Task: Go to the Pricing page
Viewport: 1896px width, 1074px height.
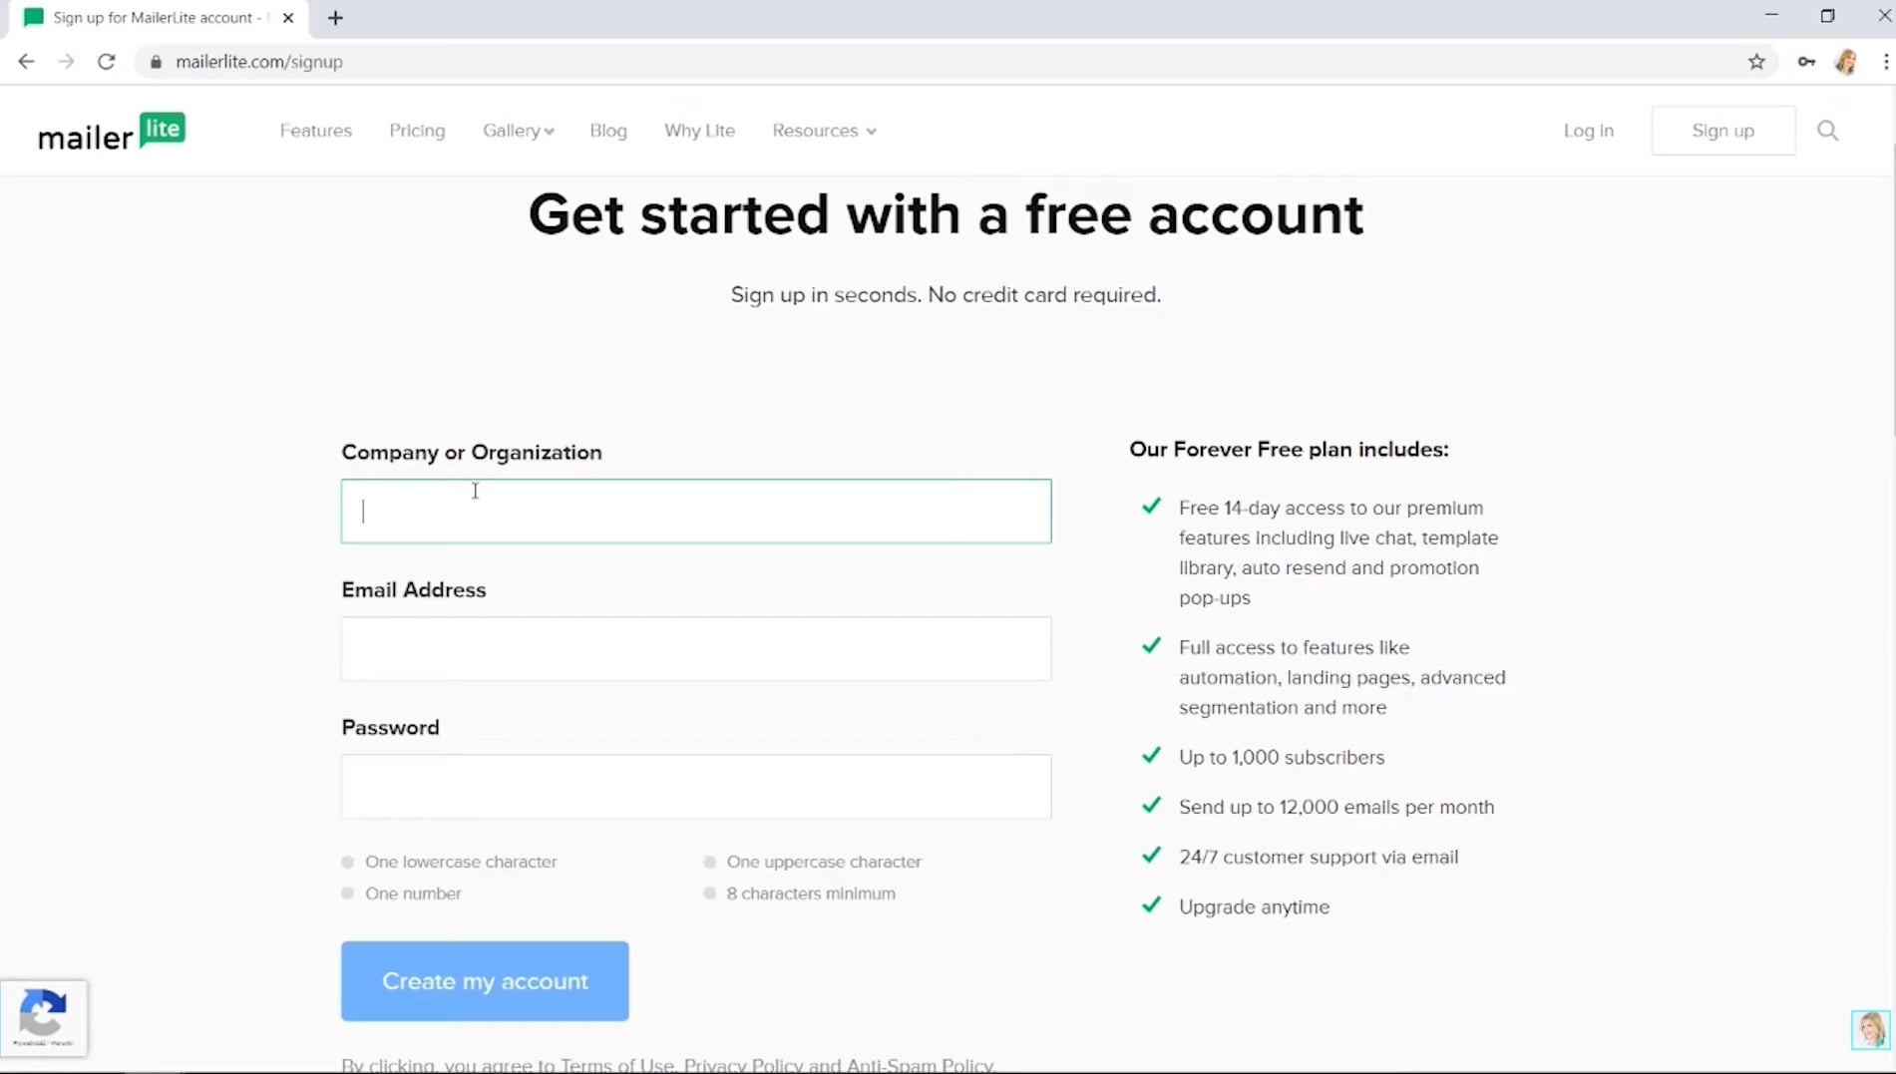Action: click(x=417, y=131)
